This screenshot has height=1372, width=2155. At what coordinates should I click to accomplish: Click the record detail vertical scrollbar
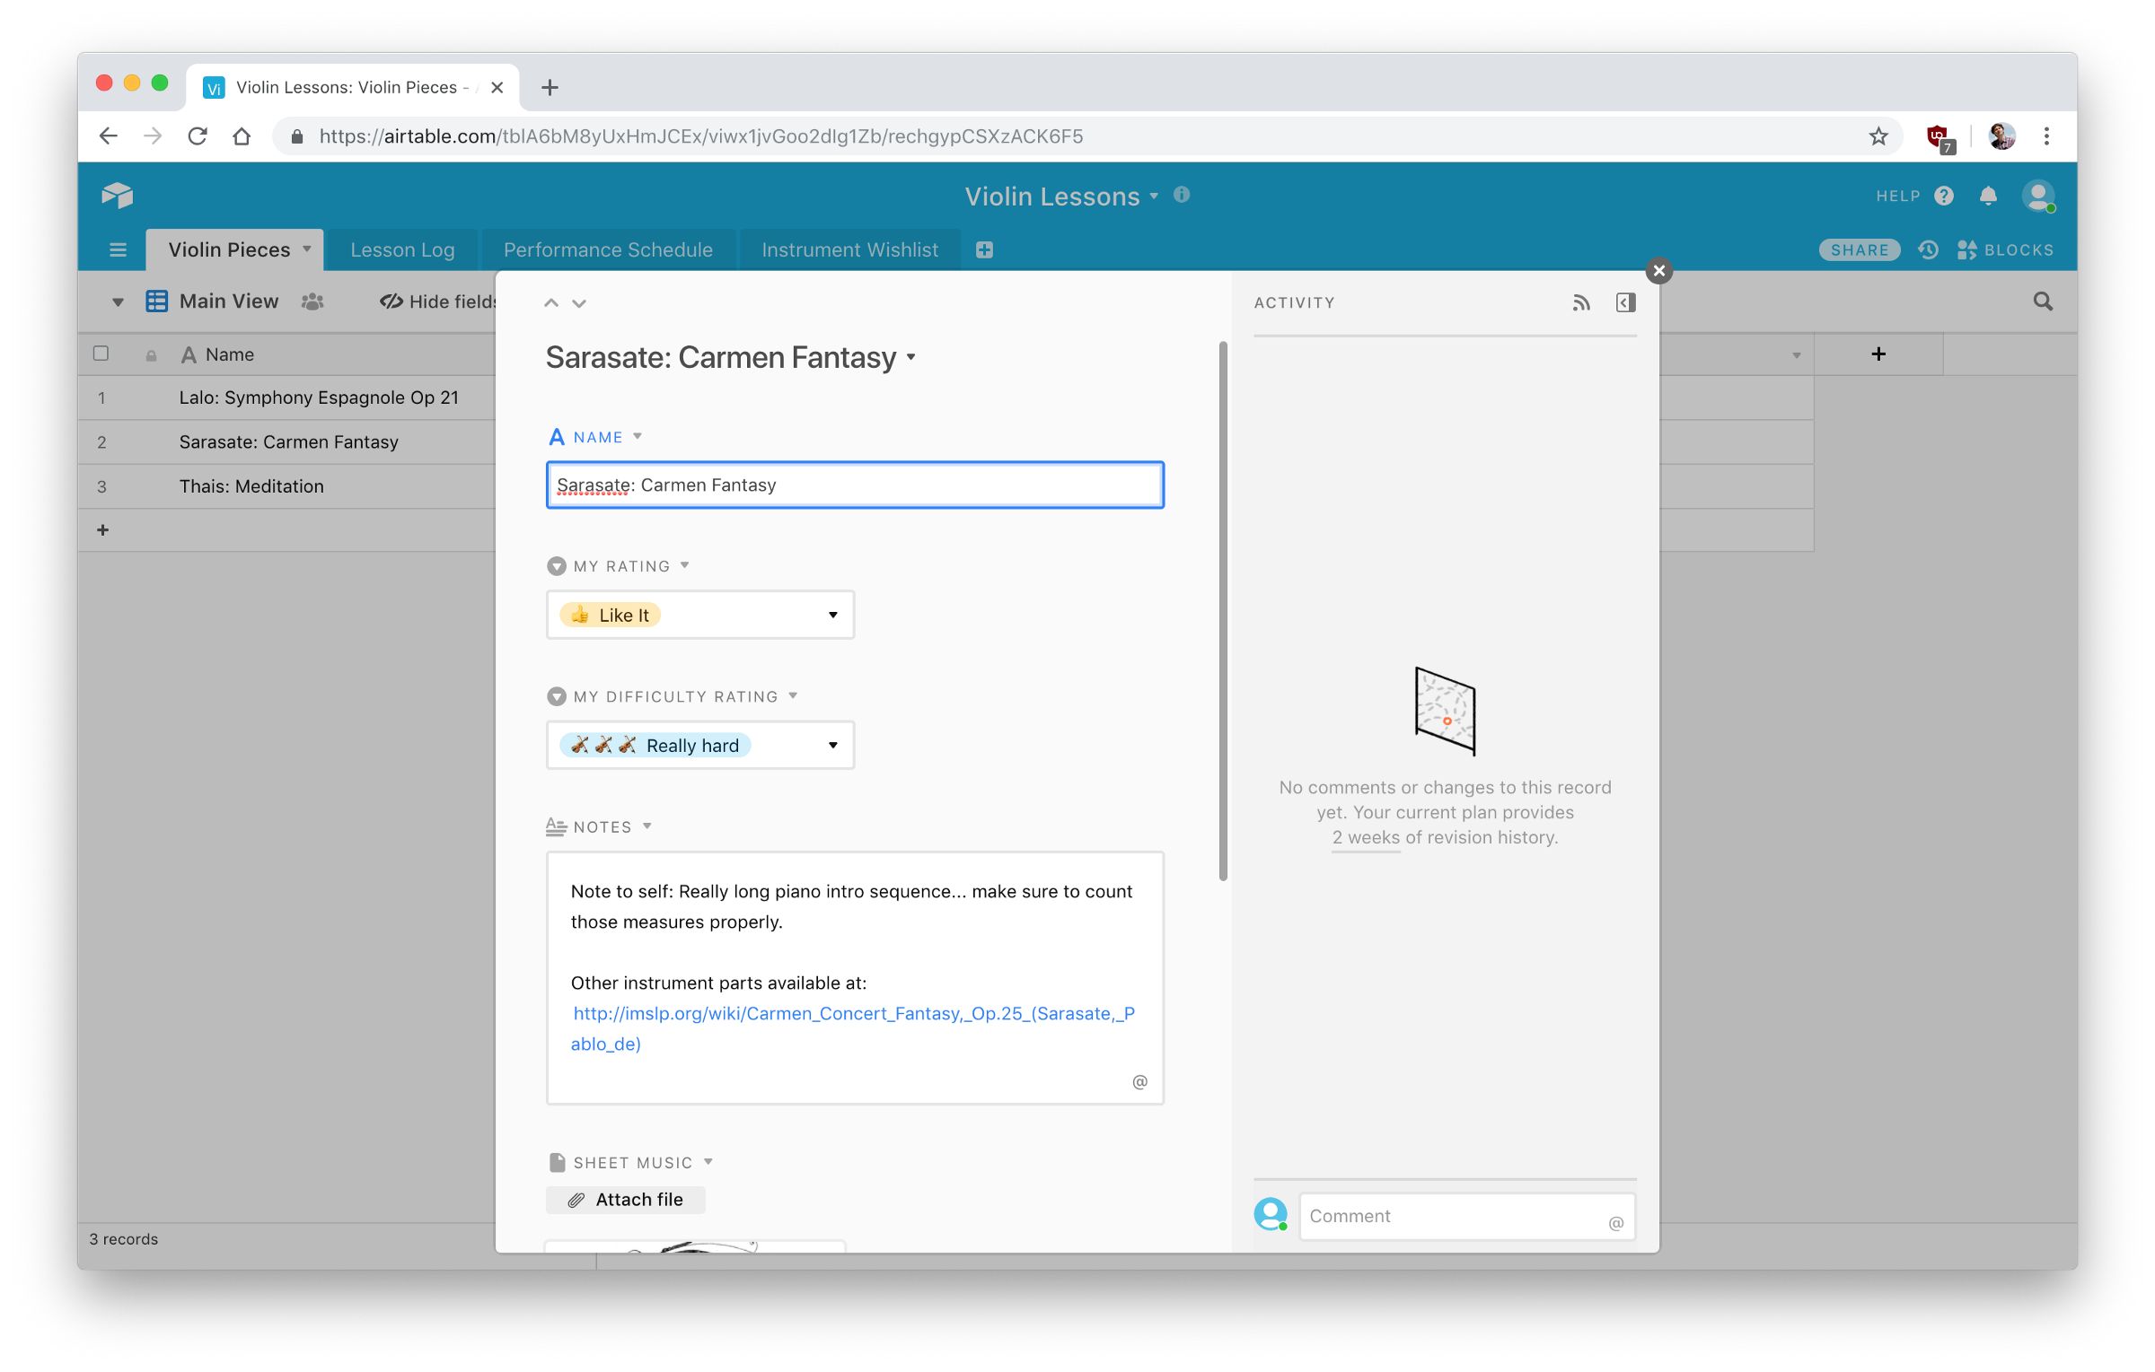tap(1223, 610)
